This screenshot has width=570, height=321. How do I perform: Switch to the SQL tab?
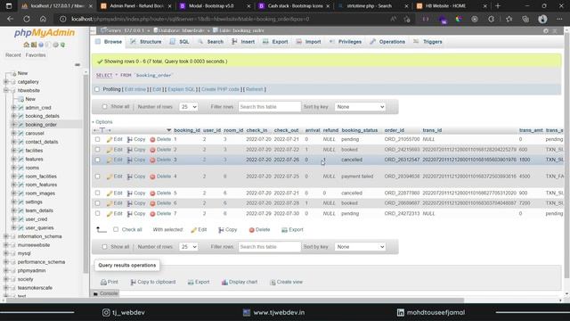coord(180,42)
